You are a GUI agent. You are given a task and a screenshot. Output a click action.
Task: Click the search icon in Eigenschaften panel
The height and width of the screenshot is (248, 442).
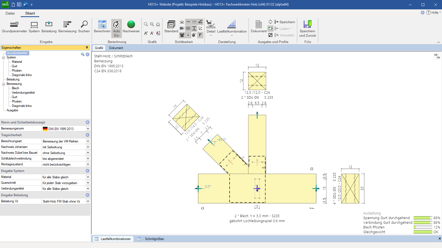coord(83,54)
